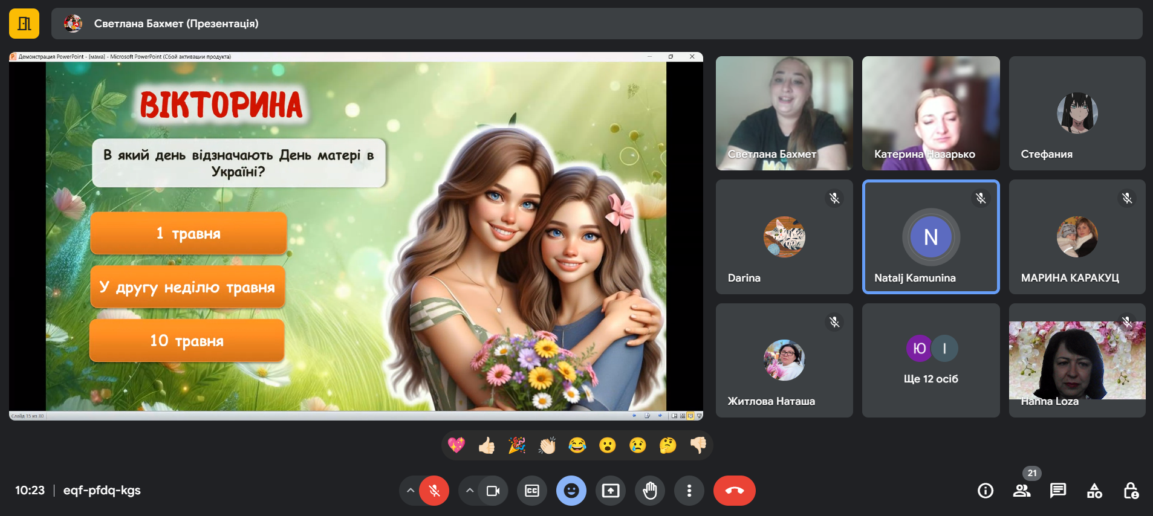Viewport: 1153px width, 516px height.
Task: Toggle the camera on or off
Action: pyautogui.click(x=493, y=491)
